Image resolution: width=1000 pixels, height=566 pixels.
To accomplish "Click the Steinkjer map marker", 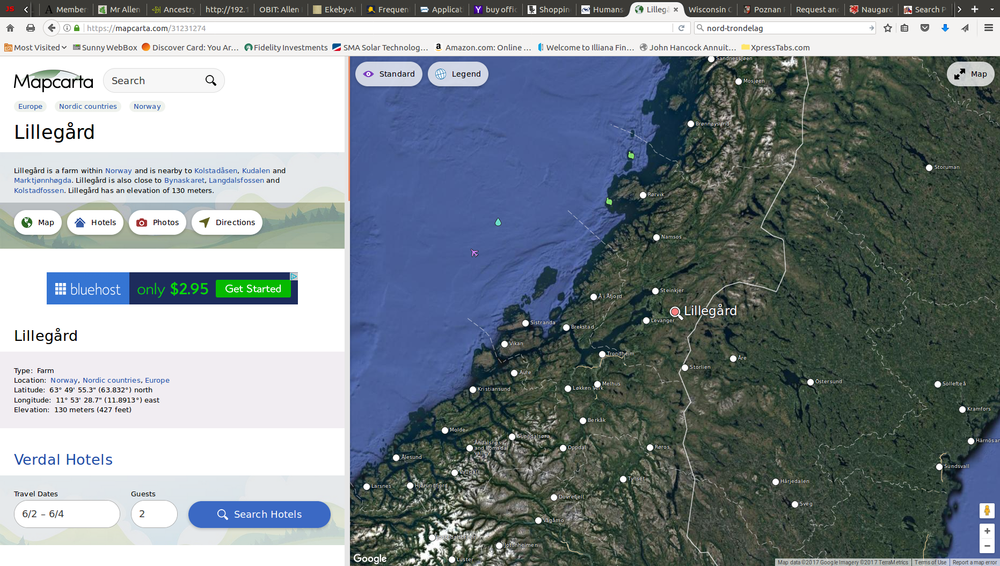I will pyautogui.click(x=655, y=291).
